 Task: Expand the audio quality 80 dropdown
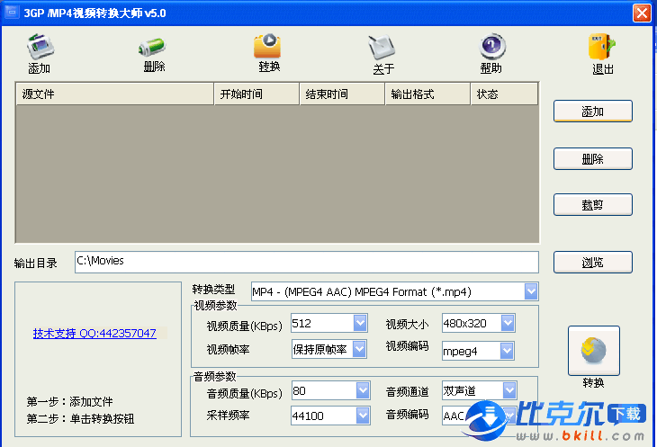[x=363, y=390]
